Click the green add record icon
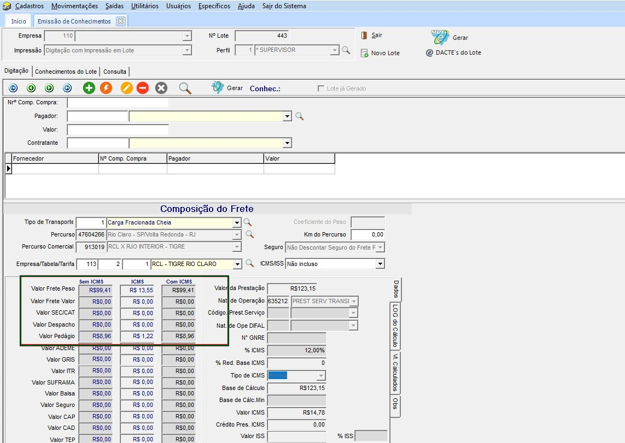Viewport: 625px width, 443px height. click(89, 88)
